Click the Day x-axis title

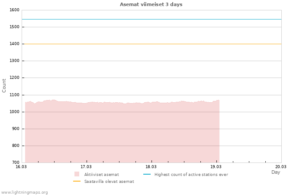pos(276,172)
